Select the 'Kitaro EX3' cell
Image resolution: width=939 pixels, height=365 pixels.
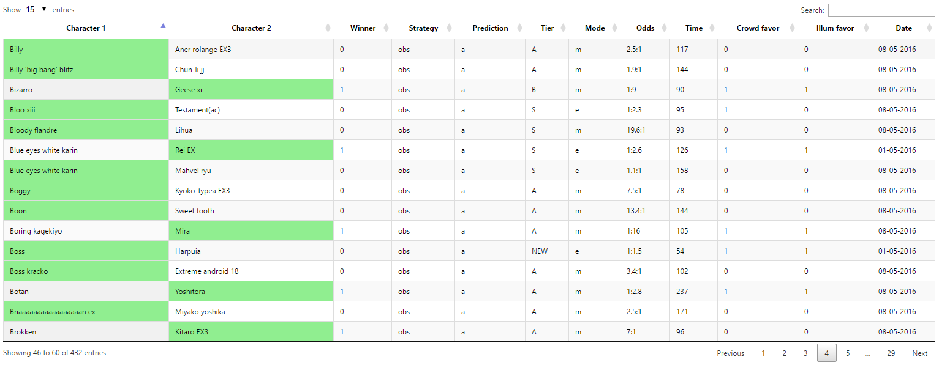click(251, 332)
